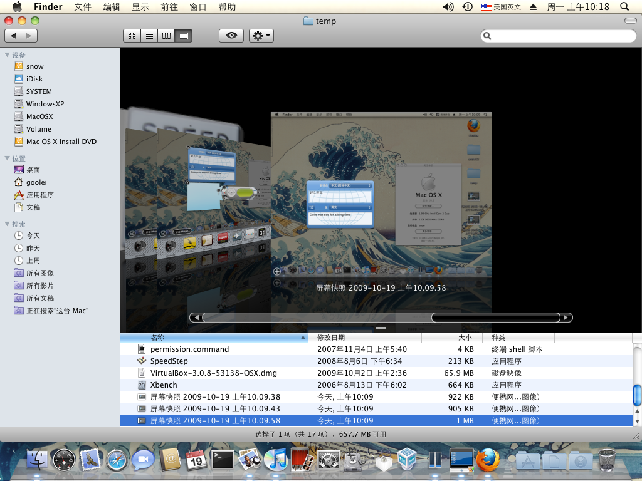
Task: Open iCal calendar in the Dock
Action: (x=196, y=459)
